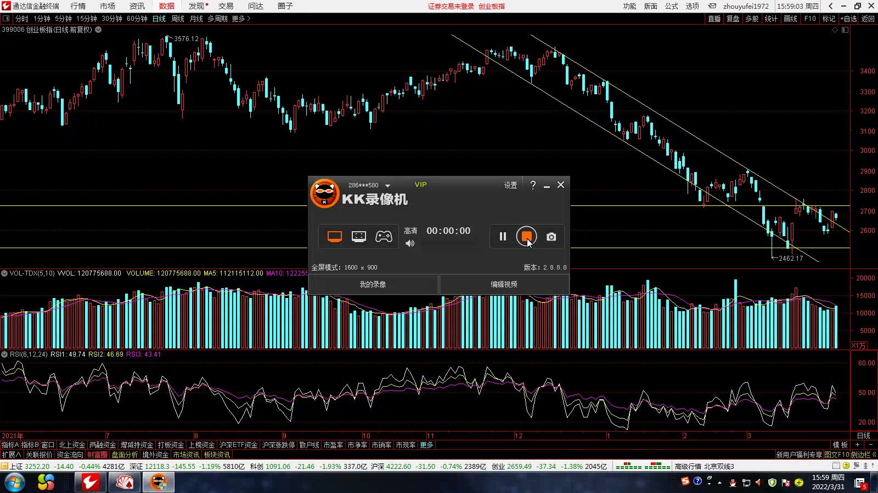The width and height of the screenshot is (878, 493).
Task: Select 沪深ETF资金 indicator tab
Action: point(238,445)
